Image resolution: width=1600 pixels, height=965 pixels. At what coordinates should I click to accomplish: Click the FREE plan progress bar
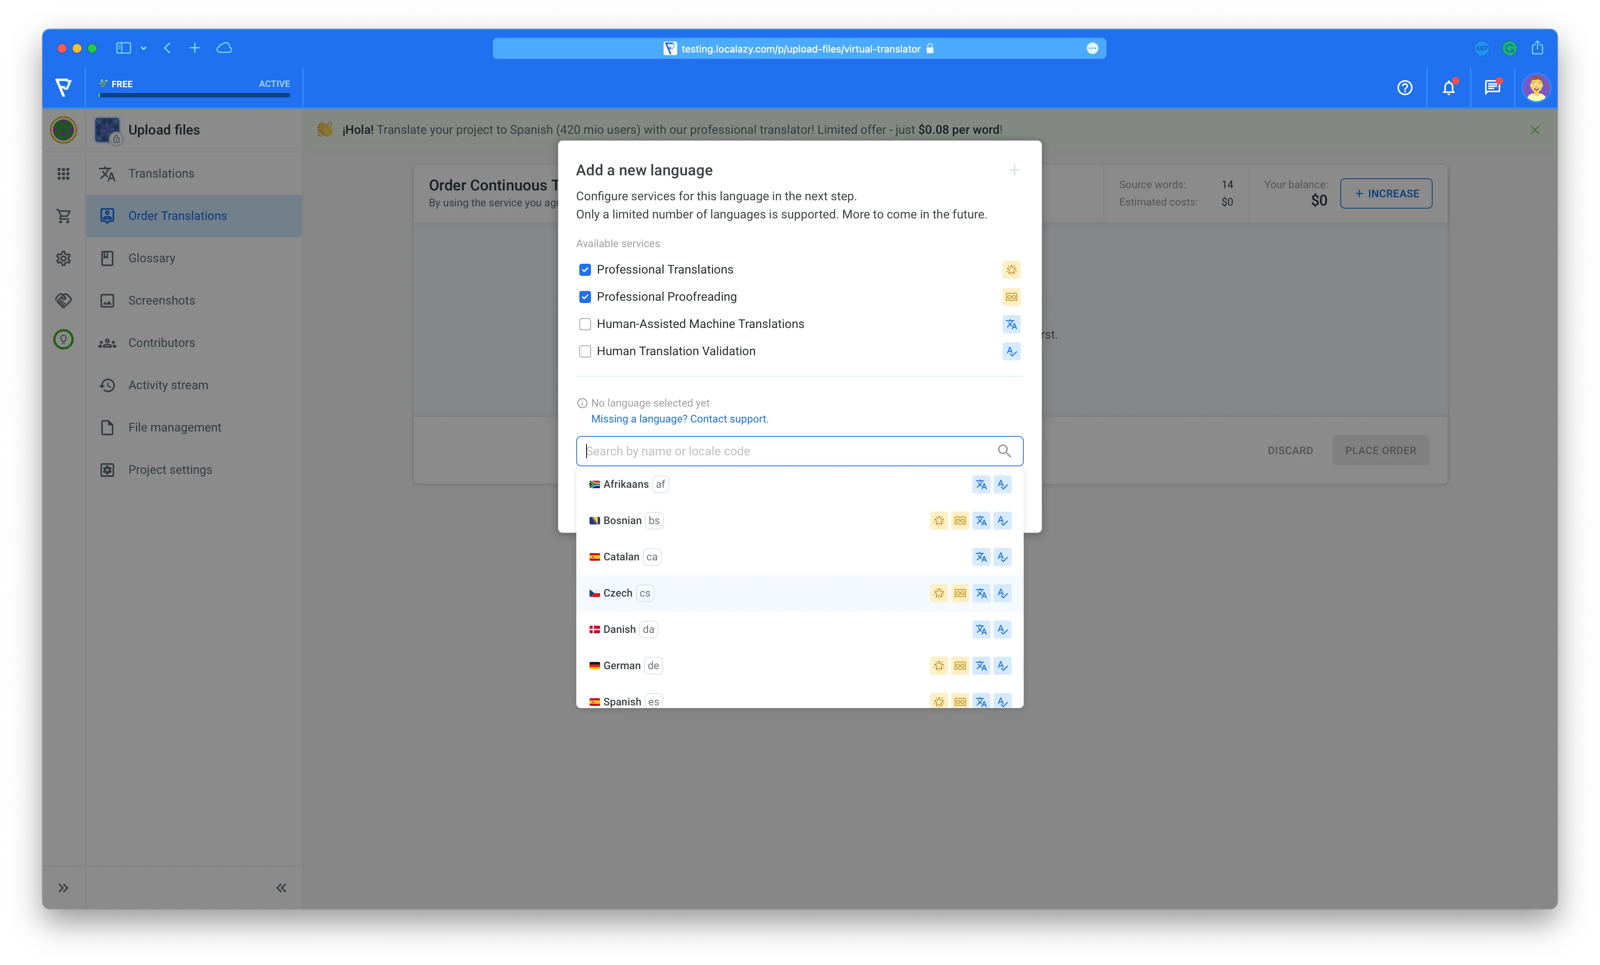click(193, 96)
